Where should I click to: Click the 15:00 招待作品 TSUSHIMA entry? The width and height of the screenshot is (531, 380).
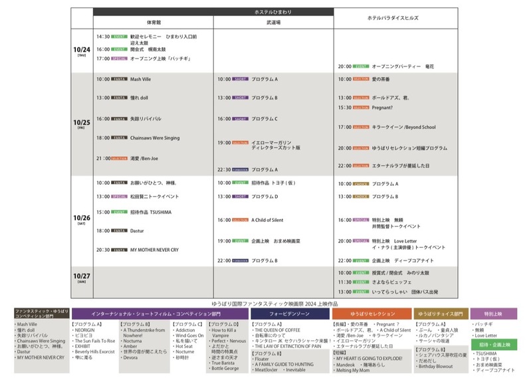pos(134,213)
